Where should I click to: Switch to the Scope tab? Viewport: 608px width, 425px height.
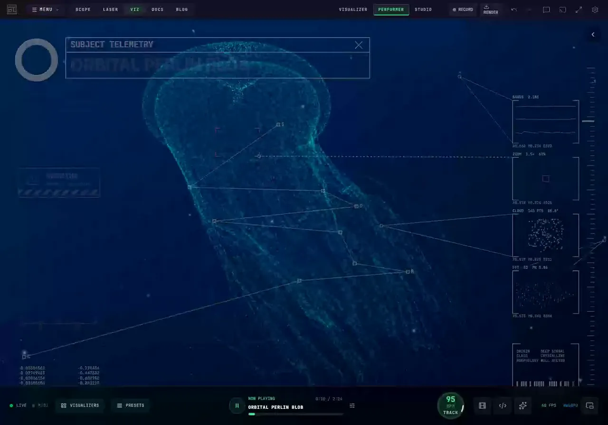tap(83, 9)
